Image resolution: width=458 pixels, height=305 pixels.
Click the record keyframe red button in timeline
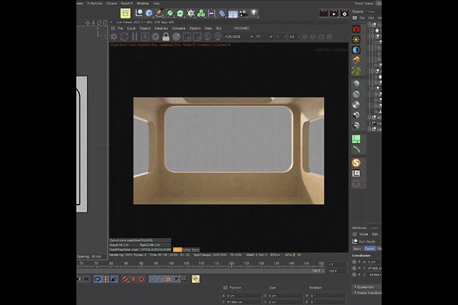click(x=125, y=279)
